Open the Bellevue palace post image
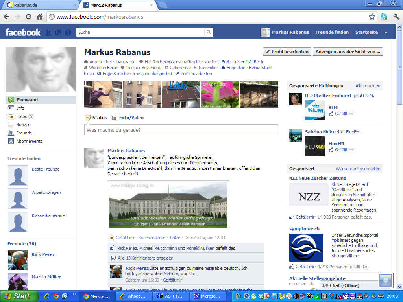 pyautogui.click(x=168, y=204)
